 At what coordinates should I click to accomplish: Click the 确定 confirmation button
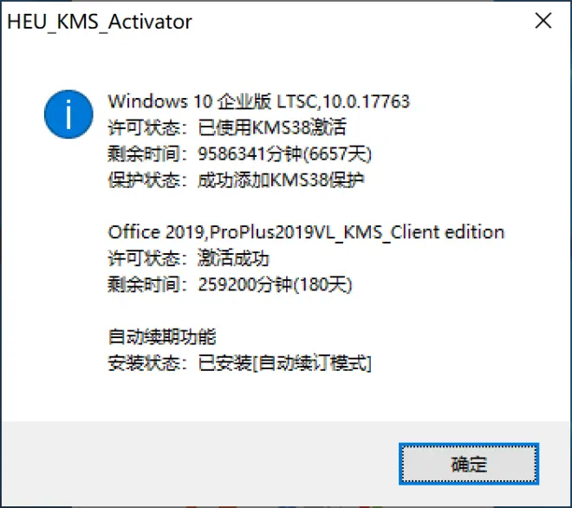pos(469,464)
